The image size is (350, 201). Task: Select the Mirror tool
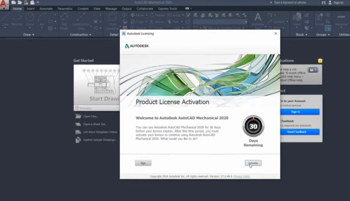point(157,22)
